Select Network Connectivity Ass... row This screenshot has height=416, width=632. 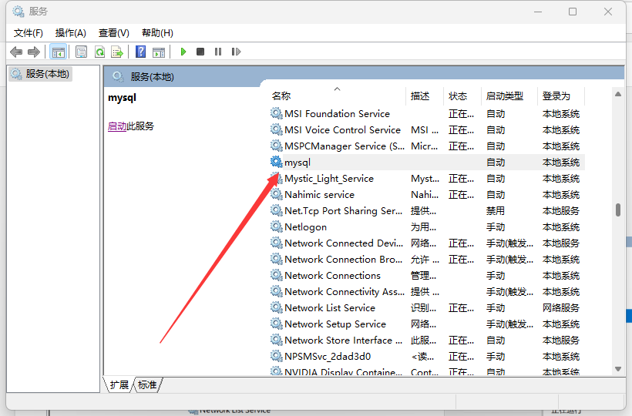pyautogui.click(x=426, y=291)
